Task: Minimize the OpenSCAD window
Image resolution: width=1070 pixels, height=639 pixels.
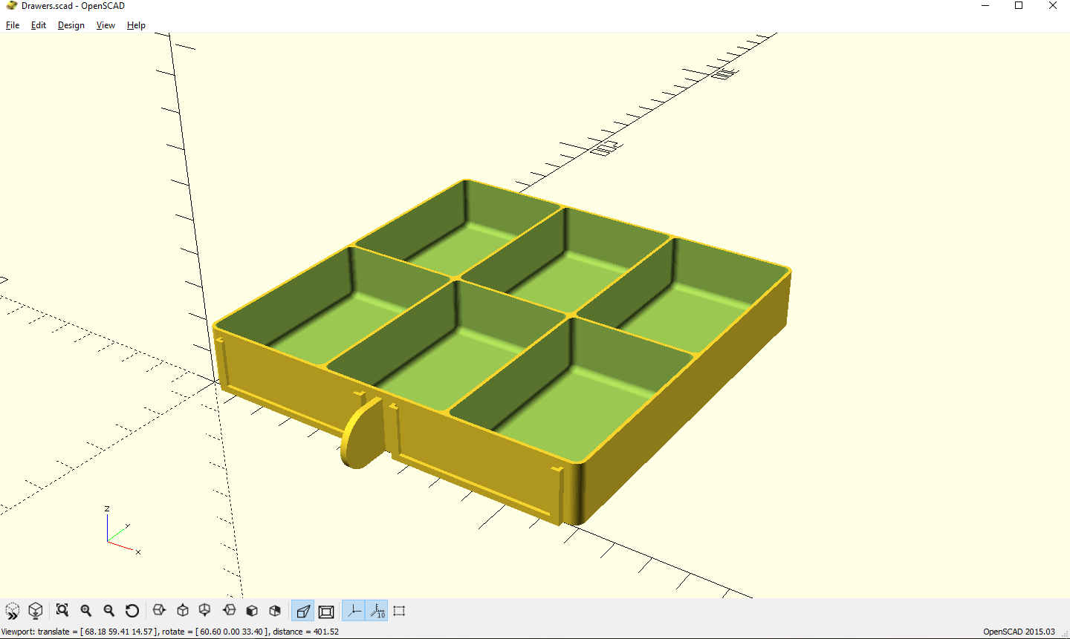Action: (x=985, y=6)
